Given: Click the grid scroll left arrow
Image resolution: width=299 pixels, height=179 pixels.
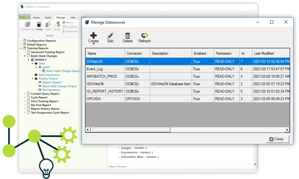Looking at the screenshot, I should coord(88,130).
